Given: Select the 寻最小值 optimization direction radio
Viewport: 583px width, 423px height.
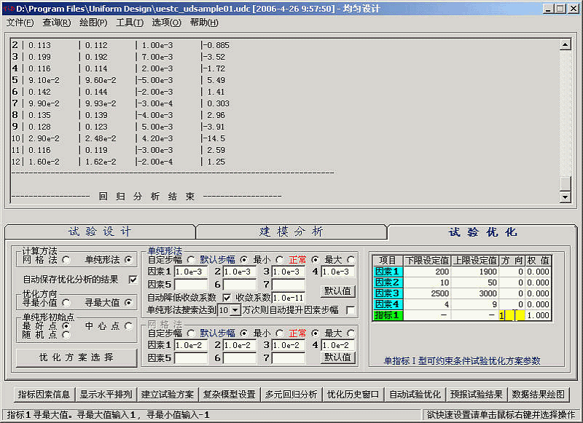Looking at the screenshot, I should point(66,302).
